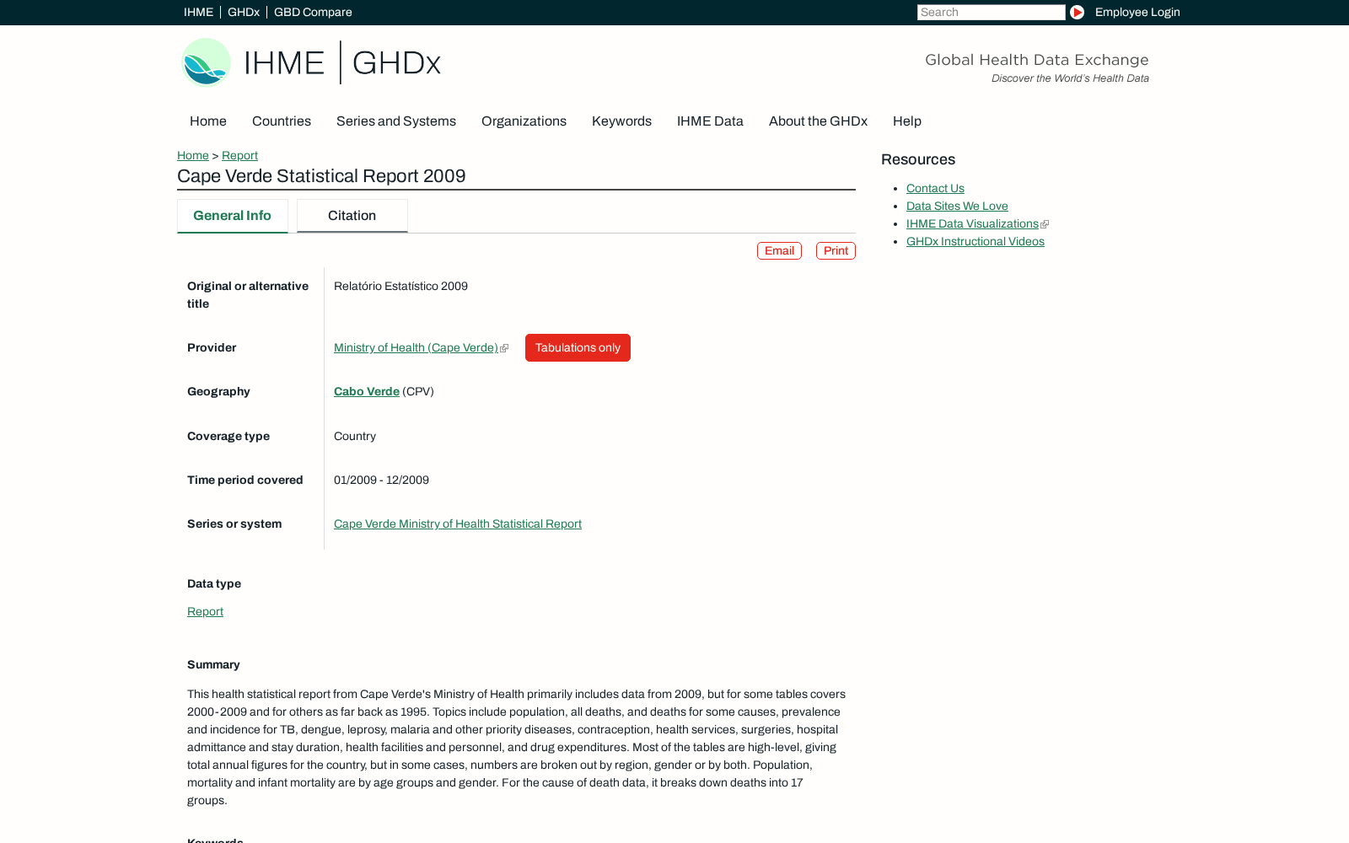Open Cape Verde Ministry of Health Statistical Report series

pyautogui.click(x=458, y=524)
